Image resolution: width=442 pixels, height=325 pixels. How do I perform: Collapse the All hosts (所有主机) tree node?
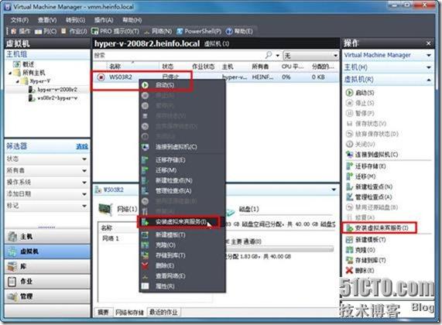tap(10, 73)
